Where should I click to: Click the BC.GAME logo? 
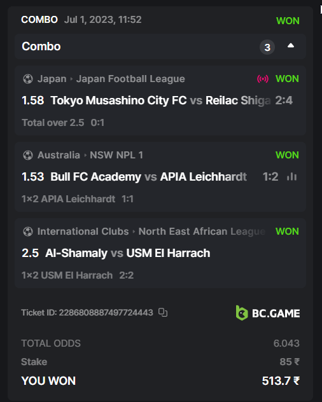click(x=268, y=313)
